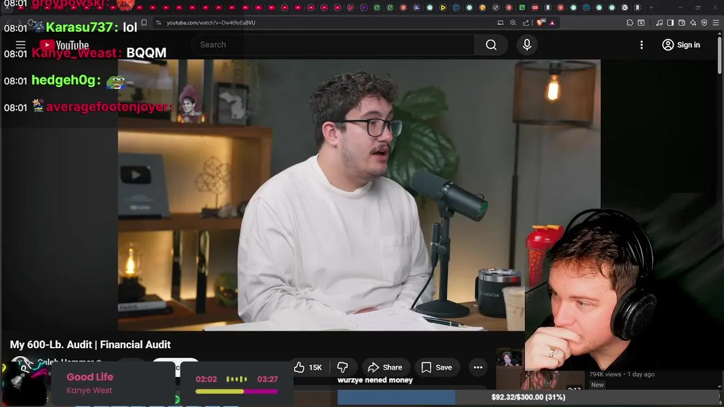This screenshot has height=407, width=724.
Task: Click the 02:02 elapsed song time
Action: (206, 379)
